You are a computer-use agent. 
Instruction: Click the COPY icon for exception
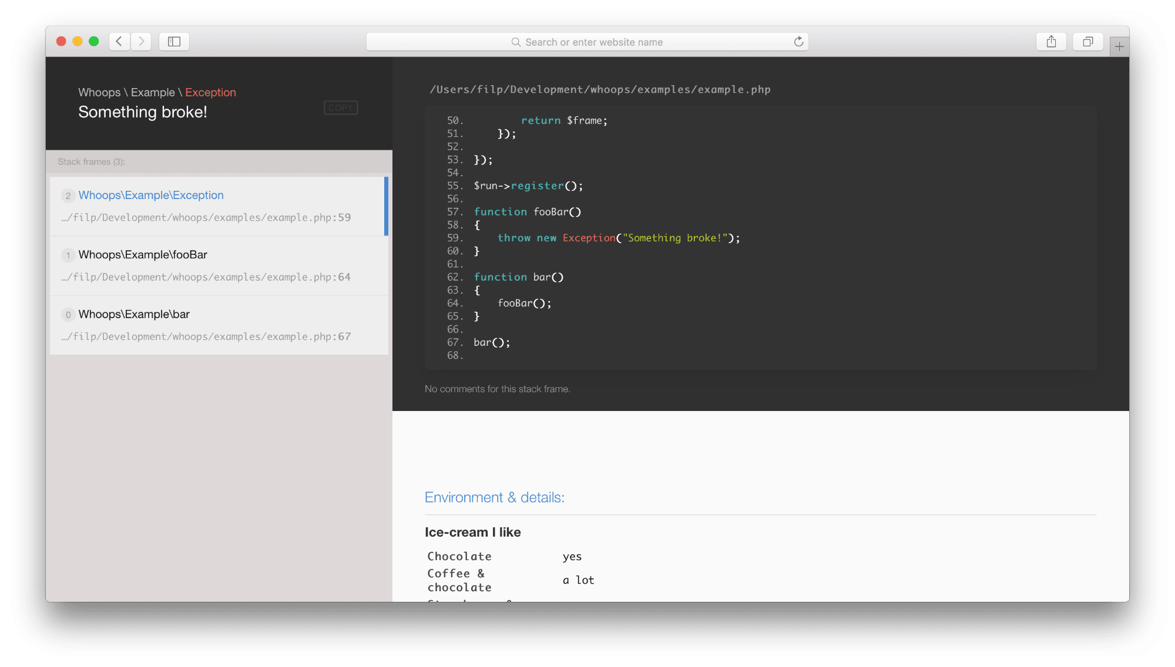click(341, 107)
